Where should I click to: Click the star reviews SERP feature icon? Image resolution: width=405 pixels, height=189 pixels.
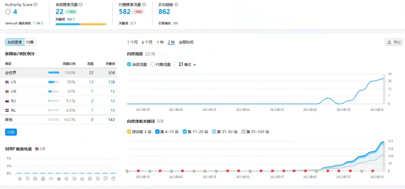coord(59,178)
